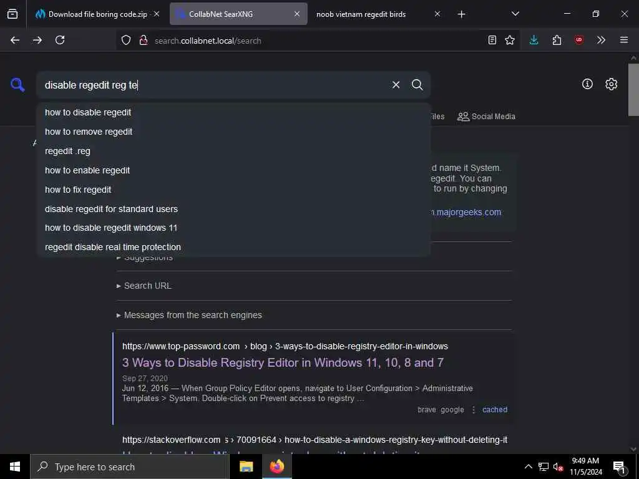639x479 pixels.
Task: Open the majorgeeks.com answer link
Action: tap(467, 212)
